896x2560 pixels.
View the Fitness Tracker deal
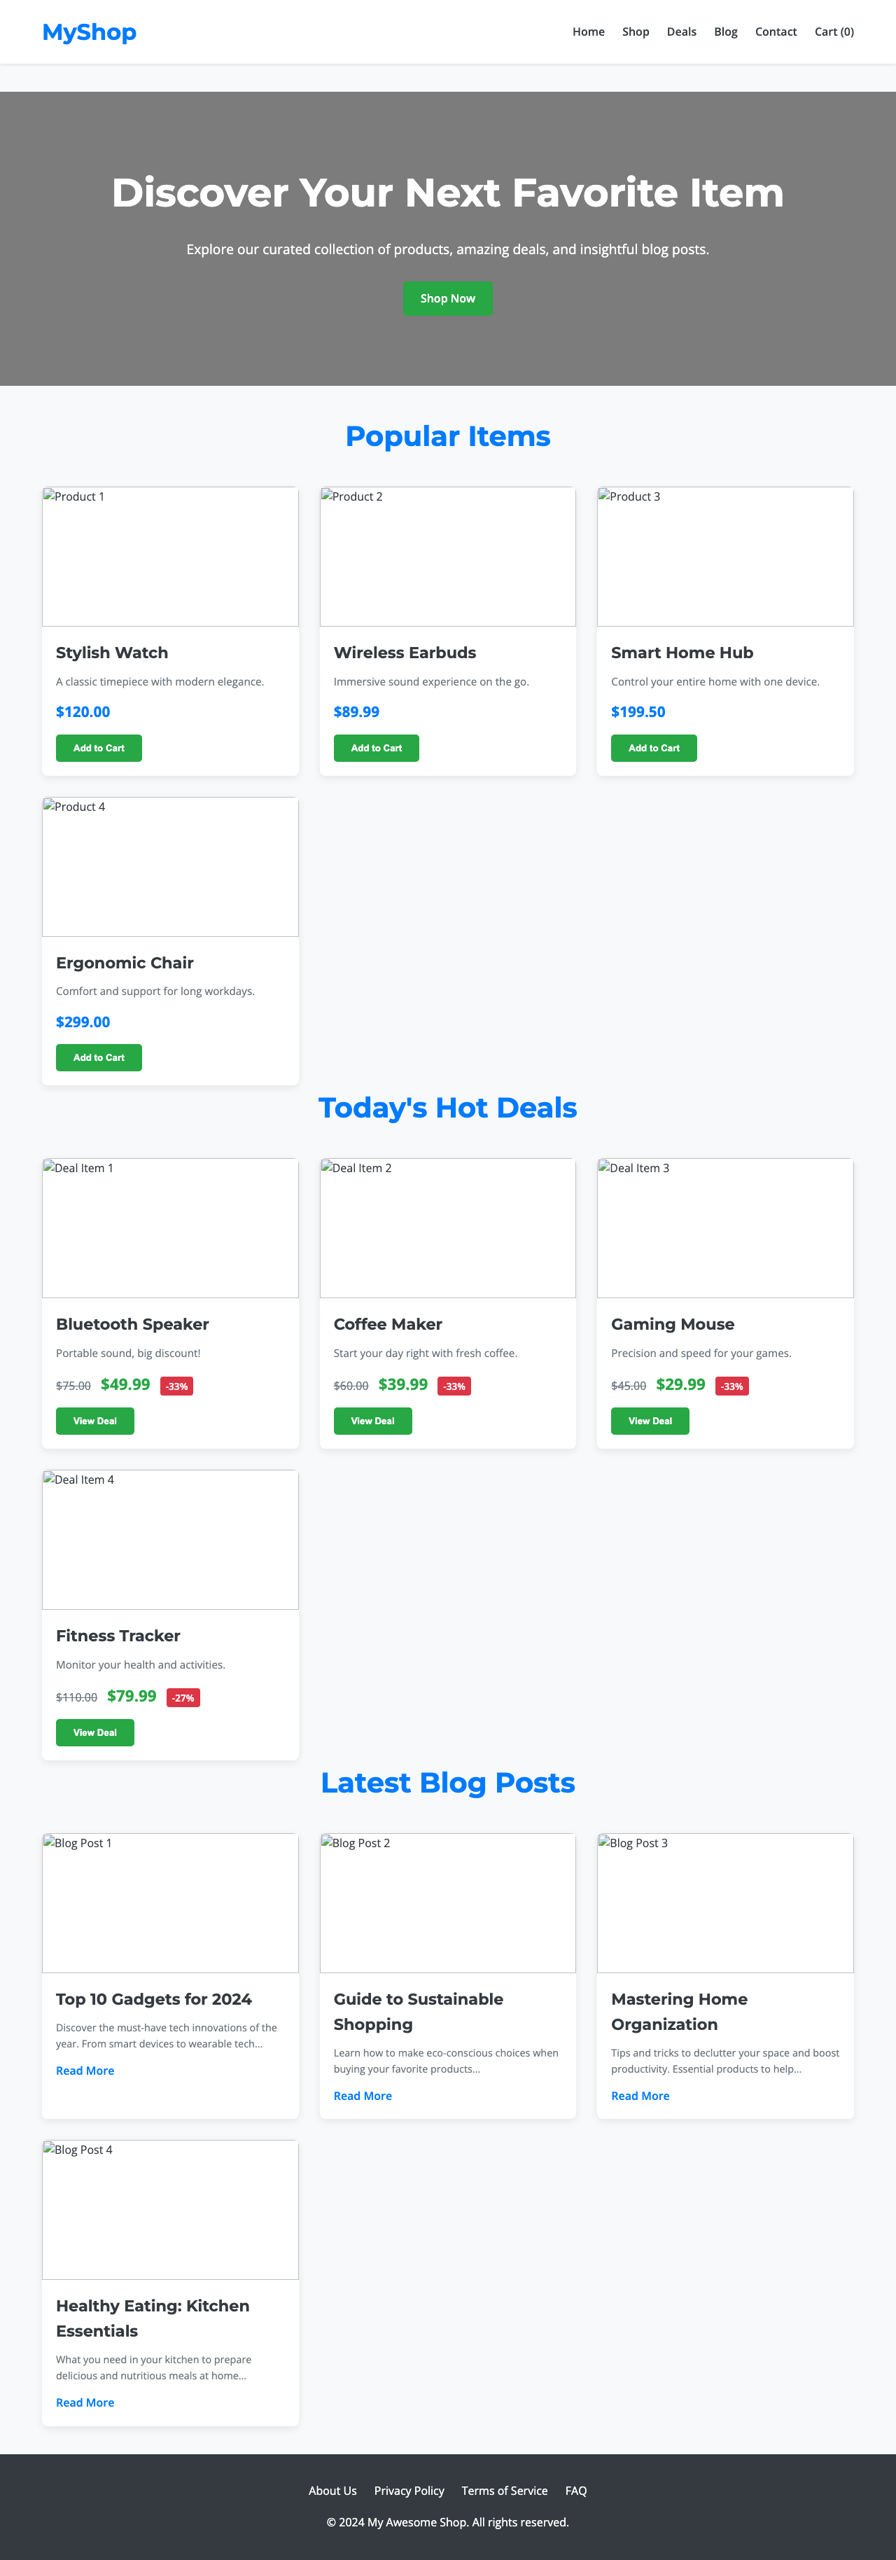point(94,1732)
